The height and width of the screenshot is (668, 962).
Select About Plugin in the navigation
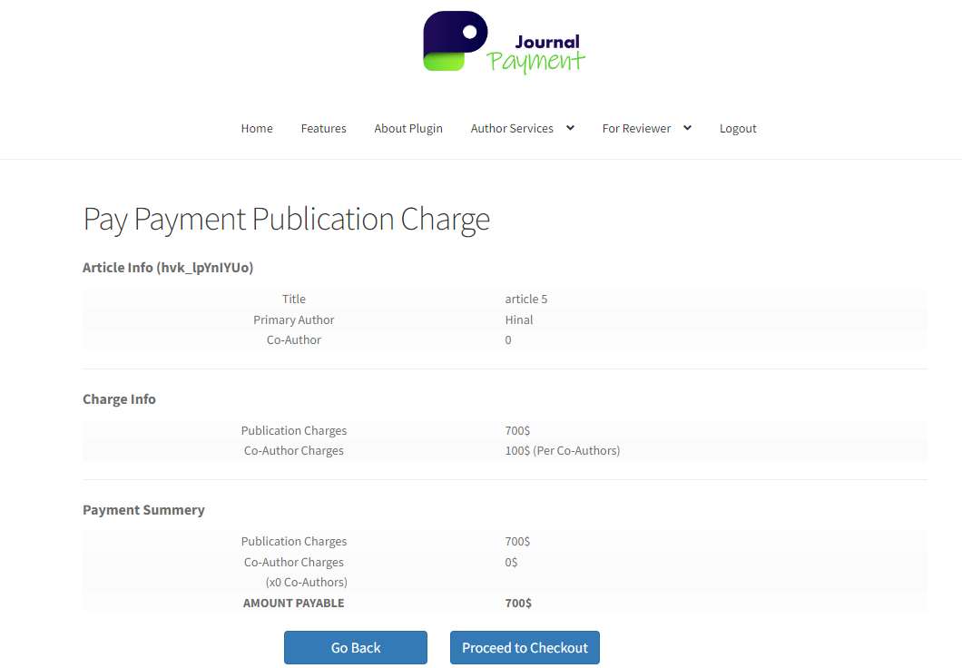pos(408,128)
